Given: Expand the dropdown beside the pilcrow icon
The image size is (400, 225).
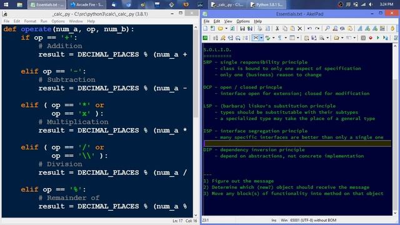Looking at the screenshot, I should [286, 37].
